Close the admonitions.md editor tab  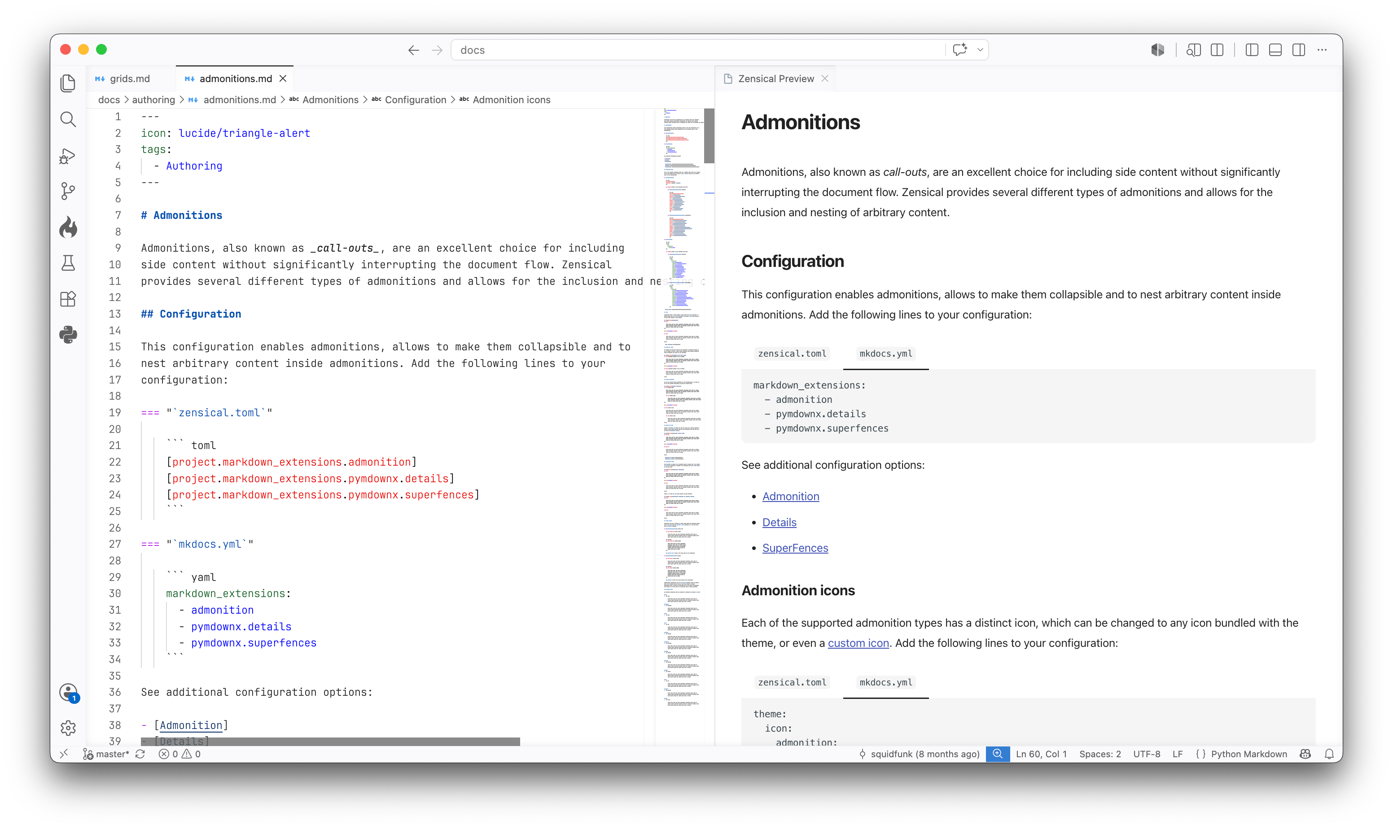(x=283, y=79)
